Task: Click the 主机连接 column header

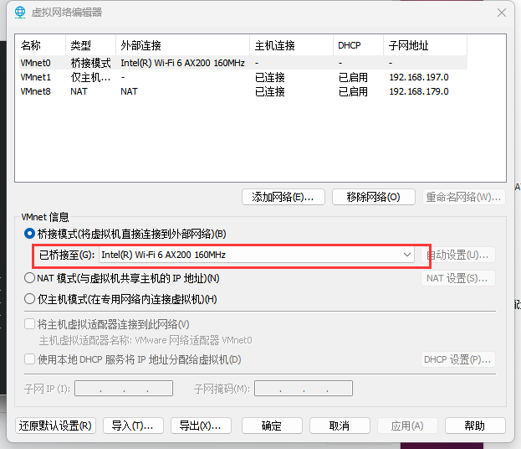Action: 291,45
